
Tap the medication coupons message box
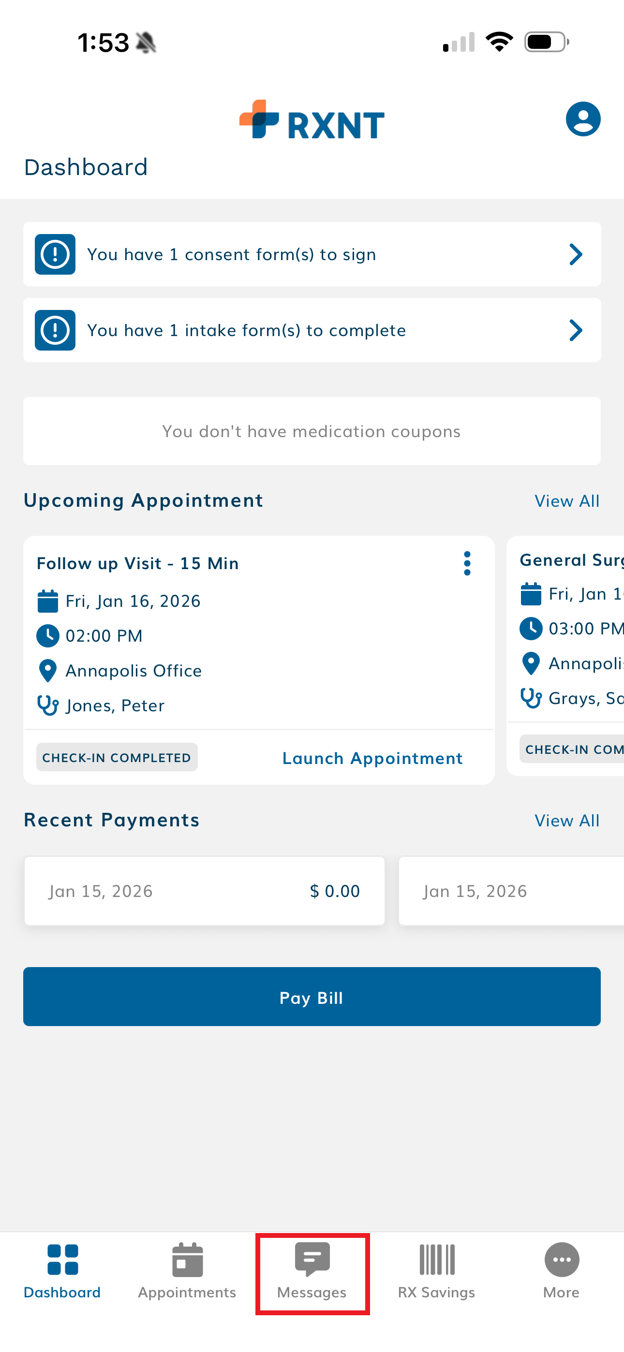[312, 431]
